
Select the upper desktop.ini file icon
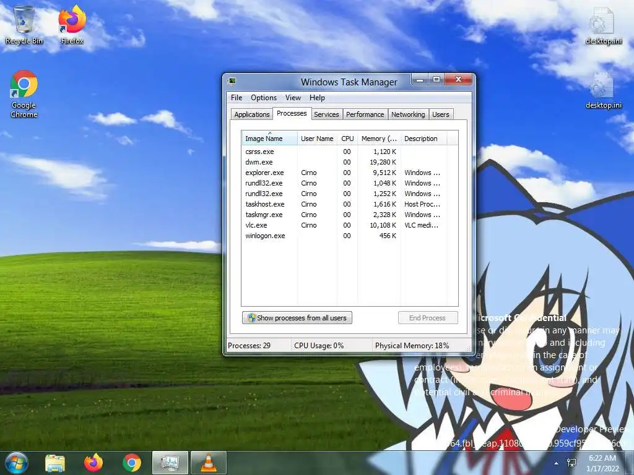(603, 25)
